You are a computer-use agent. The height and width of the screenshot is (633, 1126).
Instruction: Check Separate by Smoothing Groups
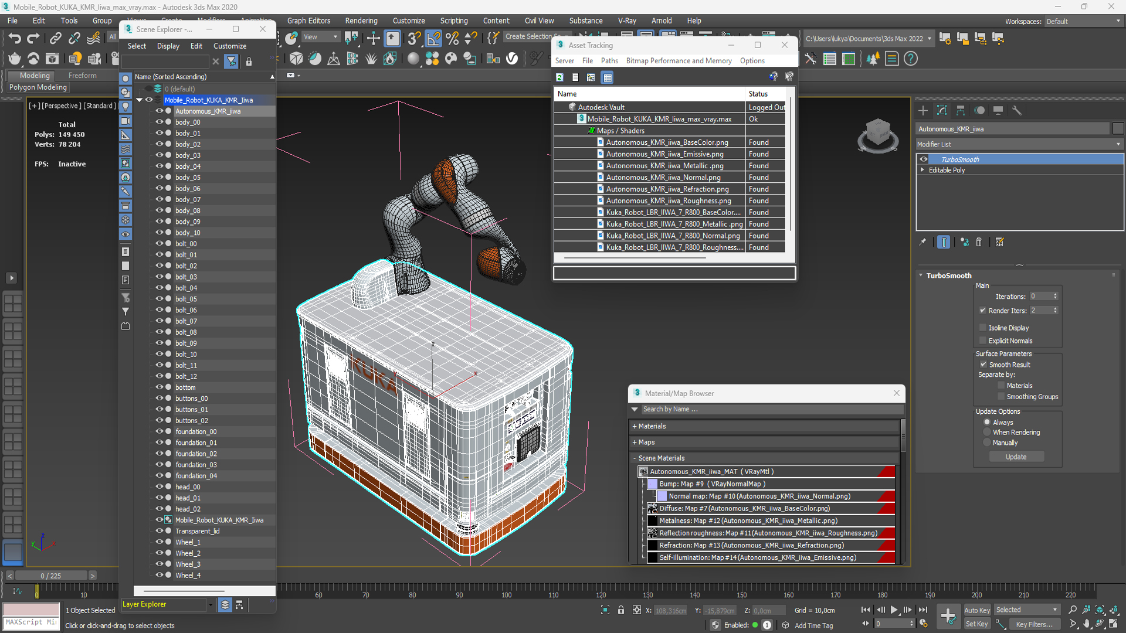(1001, 397)
